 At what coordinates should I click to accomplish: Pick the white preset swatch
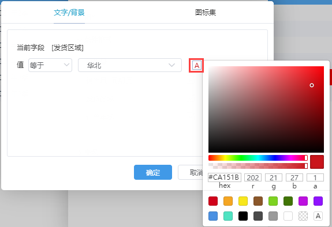(288, 216)
